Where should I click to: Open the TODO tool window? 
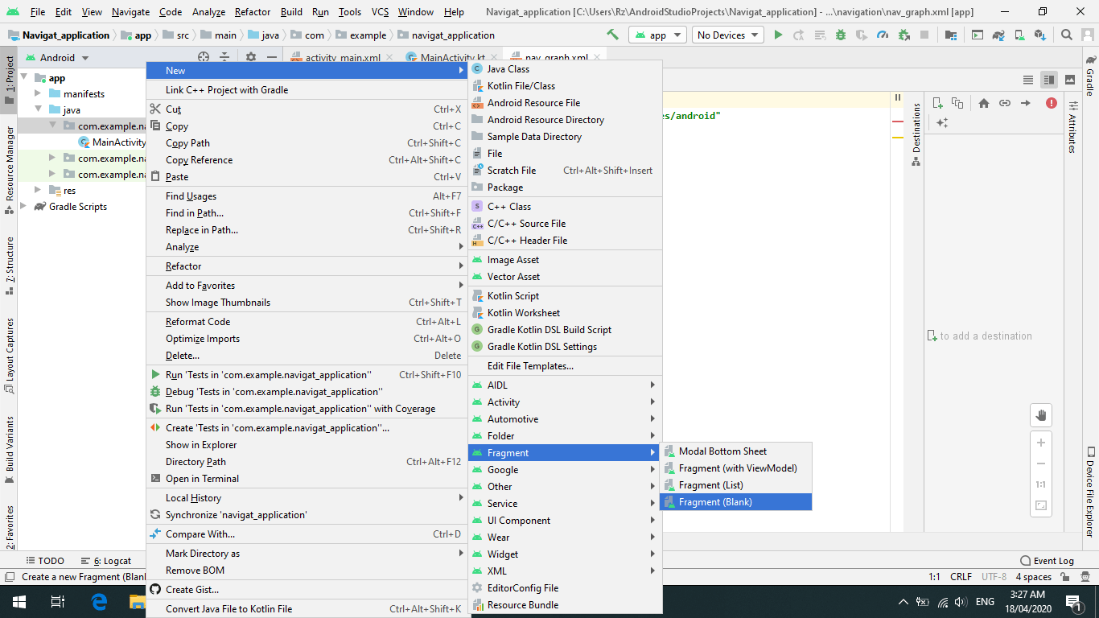click(x=45, y=560)
